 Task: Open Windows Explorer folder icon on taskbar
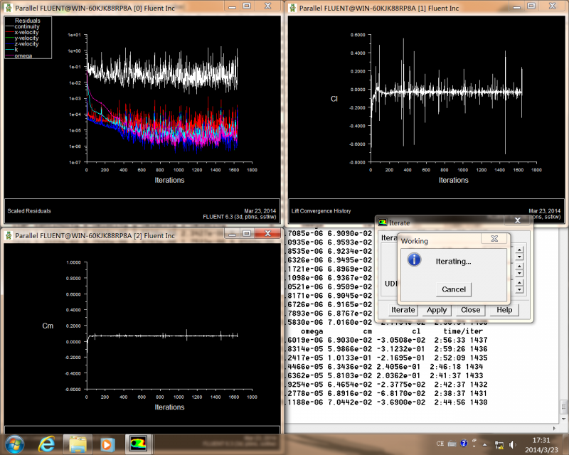click(78, 444)
